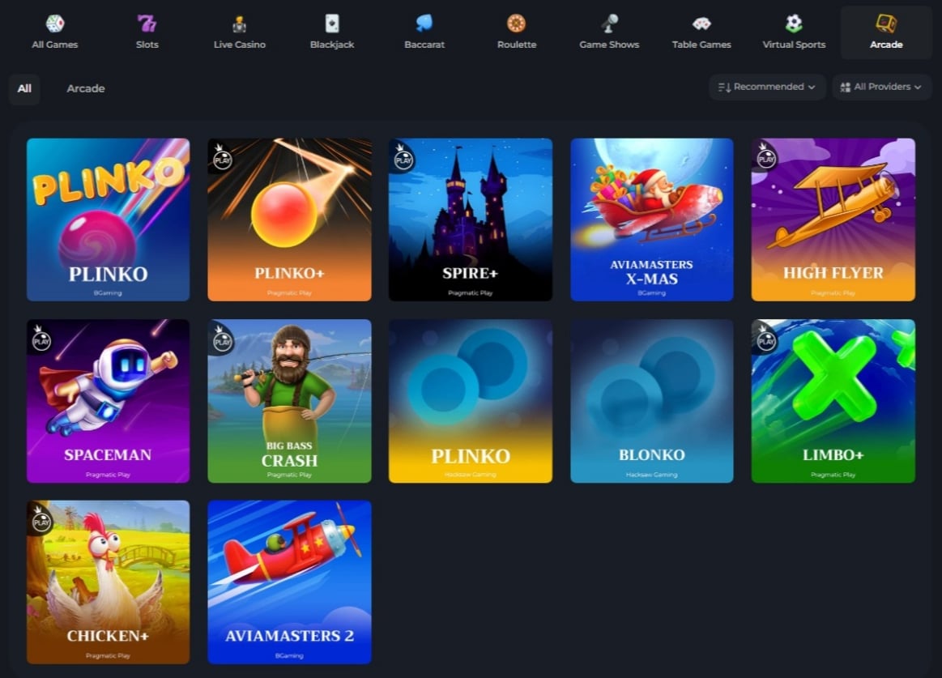Open Aviamasters X-Mas game tile
This screenshot has height=678, width=942.
652,220
